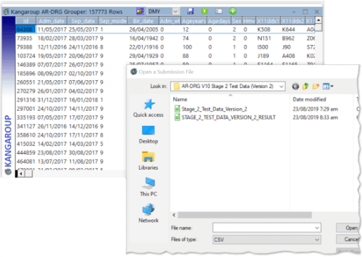Select Quick access in places bar
Screen dimensions: 362x257
coord(148,108)
